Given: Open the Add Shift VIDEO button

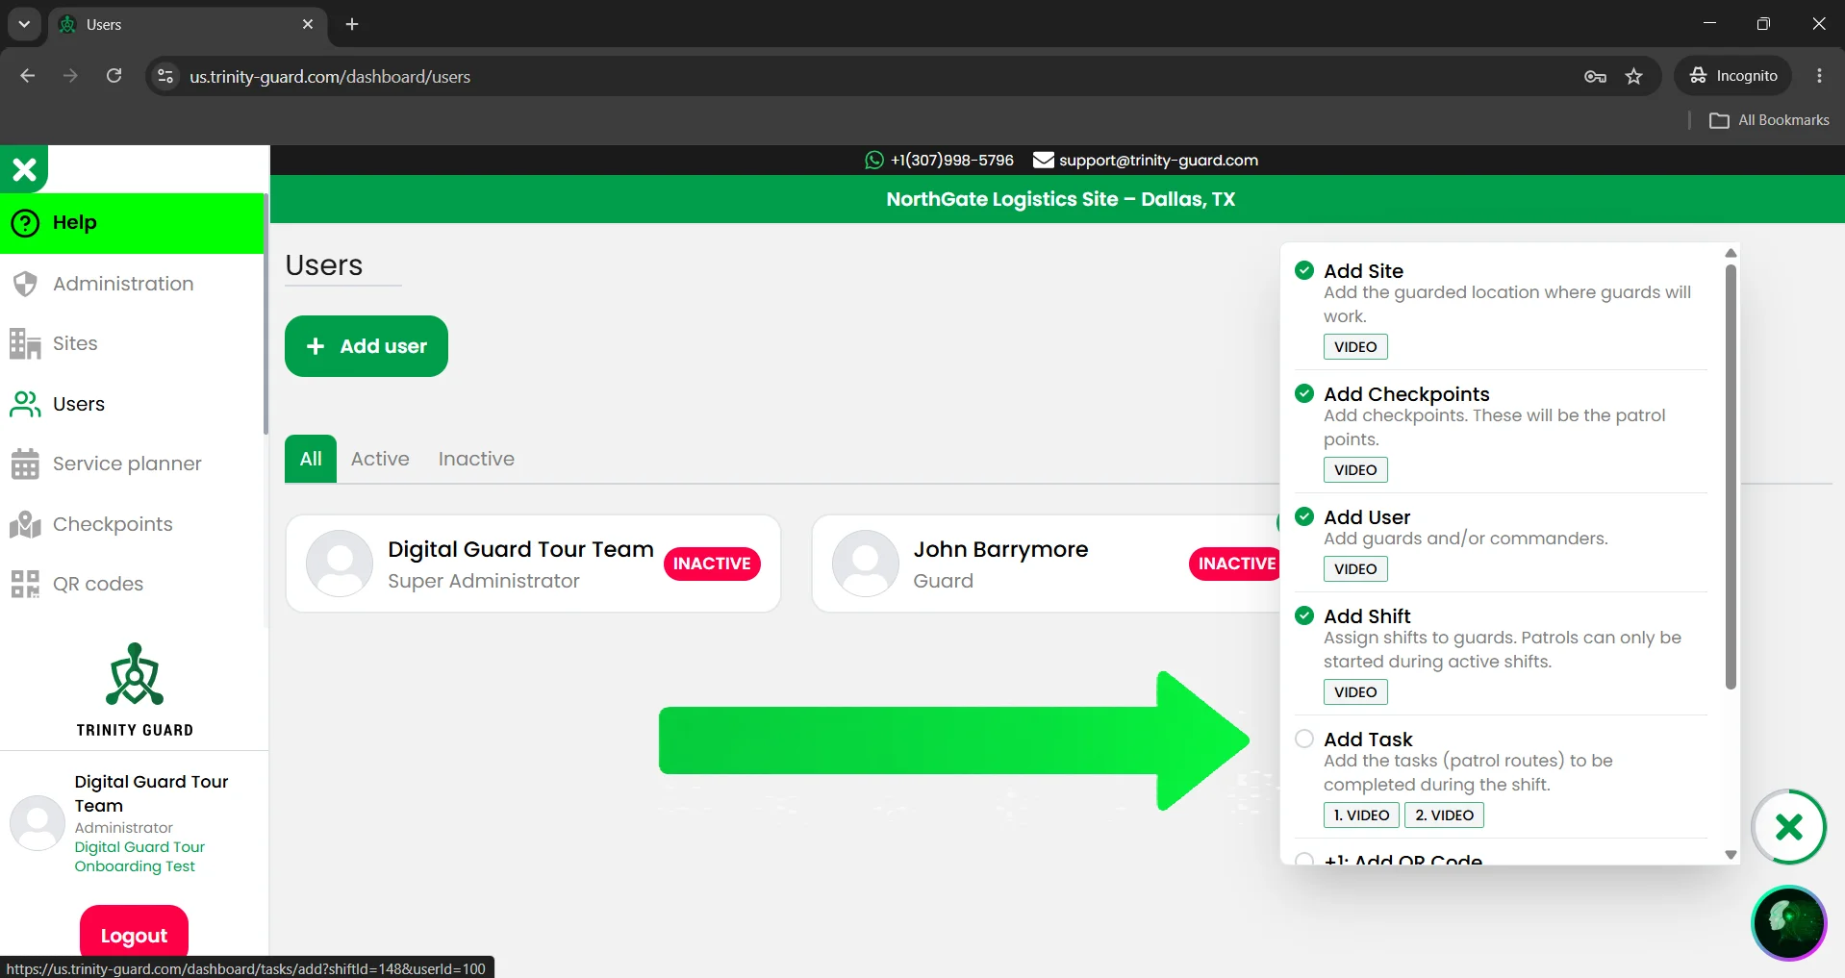Looking at the screenshot, I should click(x=1355, y=691).
